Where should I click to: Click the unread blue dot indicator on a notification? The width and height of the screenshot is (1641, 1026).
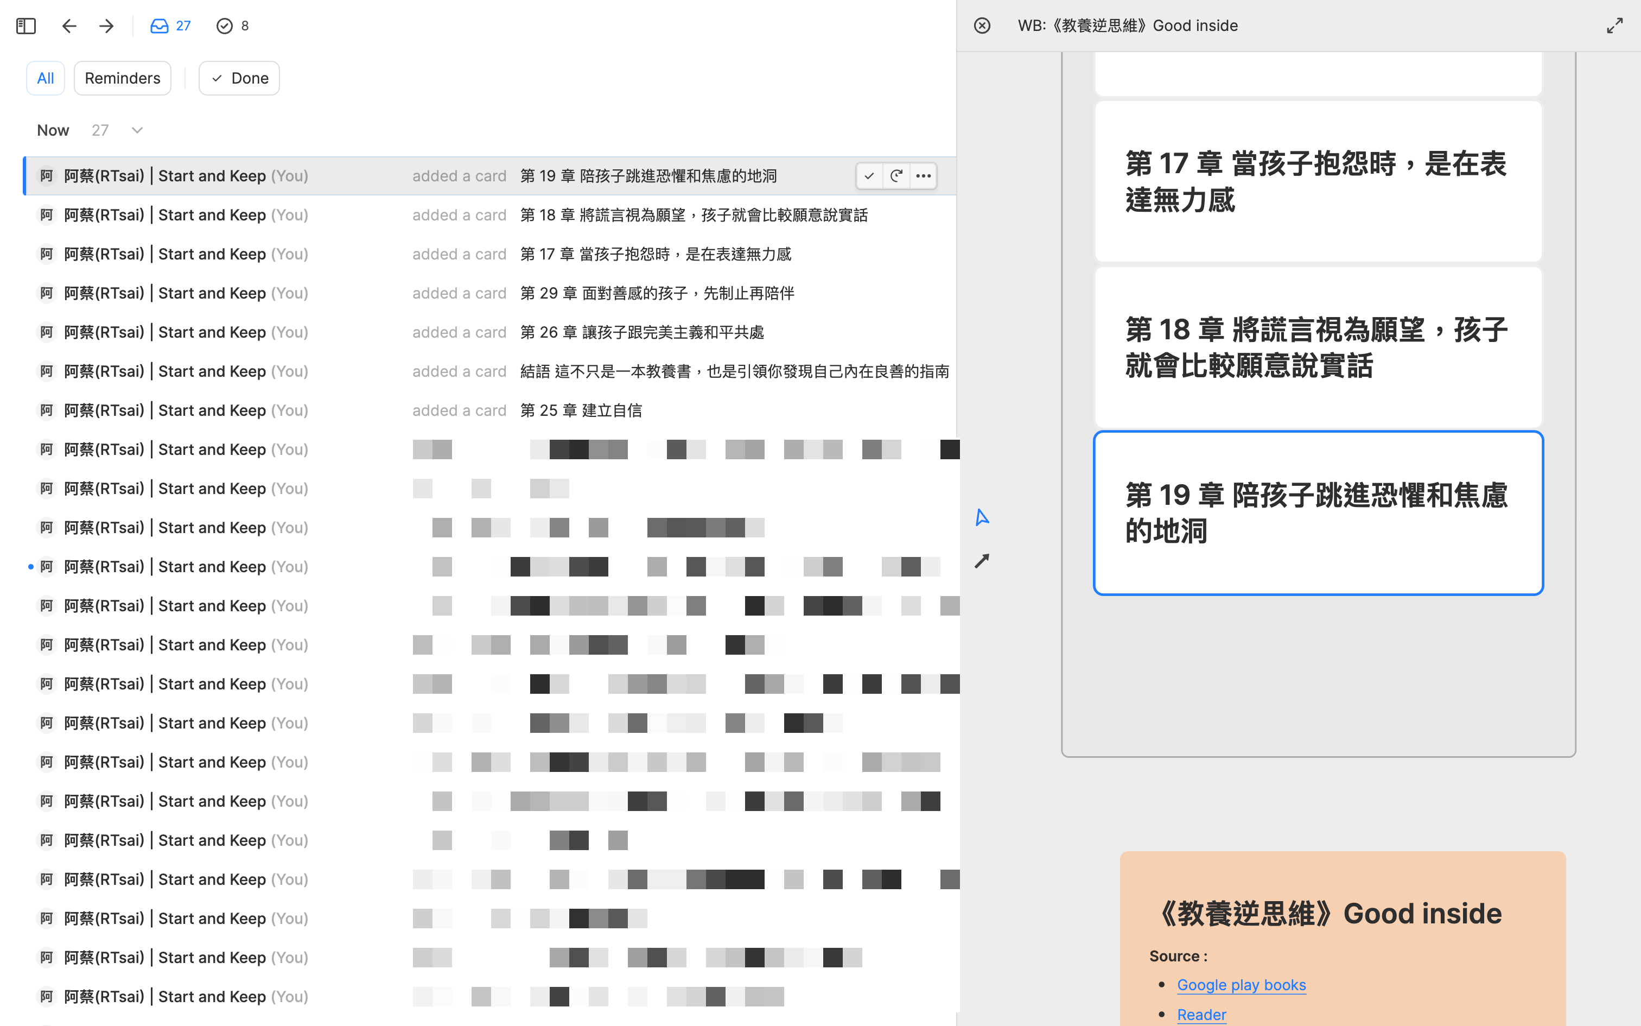point(30,566)
